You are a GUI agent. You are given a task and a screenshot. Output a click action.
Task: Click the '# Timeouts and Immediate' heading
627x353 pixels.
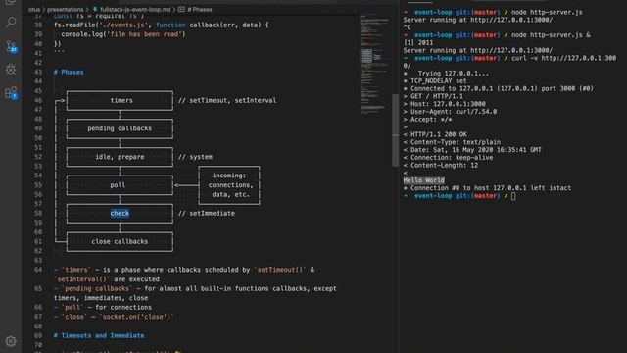click(x=99, y=335)
